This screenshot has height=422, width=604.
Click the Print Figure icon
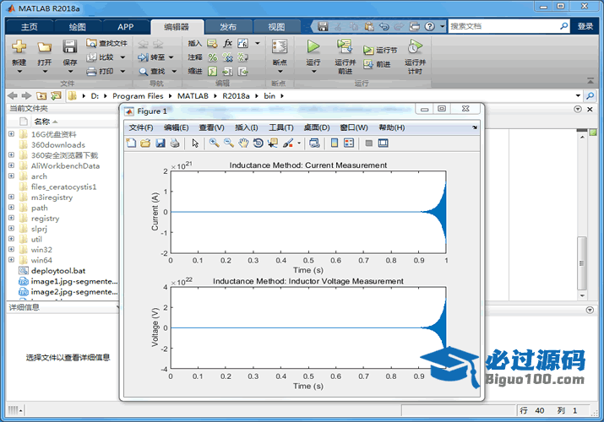[174, 143]
